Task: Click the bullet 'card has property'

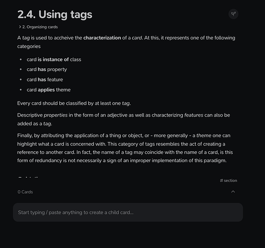Action: (47, 69)
